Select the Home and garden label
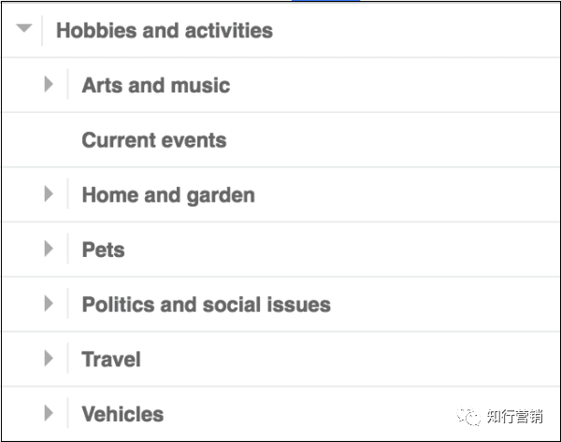 coord(168,194)
